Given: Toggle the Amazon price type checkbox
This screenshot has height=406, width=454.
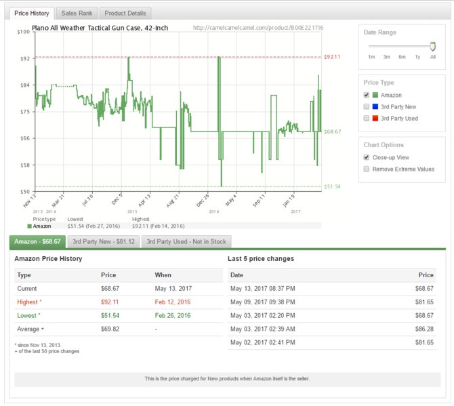Looking at the screenshot, I should [x=367, y=95].
